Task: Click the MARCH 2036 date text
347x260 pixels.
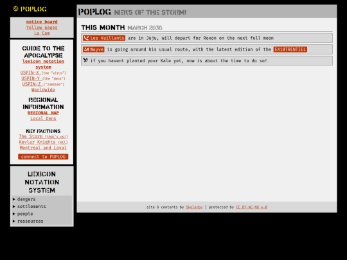Action: click(x=145, y=28)
